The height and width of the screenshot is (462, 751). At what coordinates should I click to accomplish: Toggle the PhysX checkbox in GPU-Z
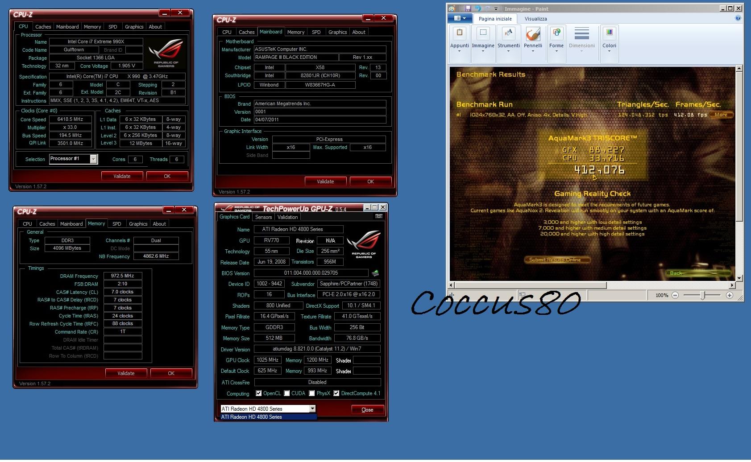pos(312,393)
